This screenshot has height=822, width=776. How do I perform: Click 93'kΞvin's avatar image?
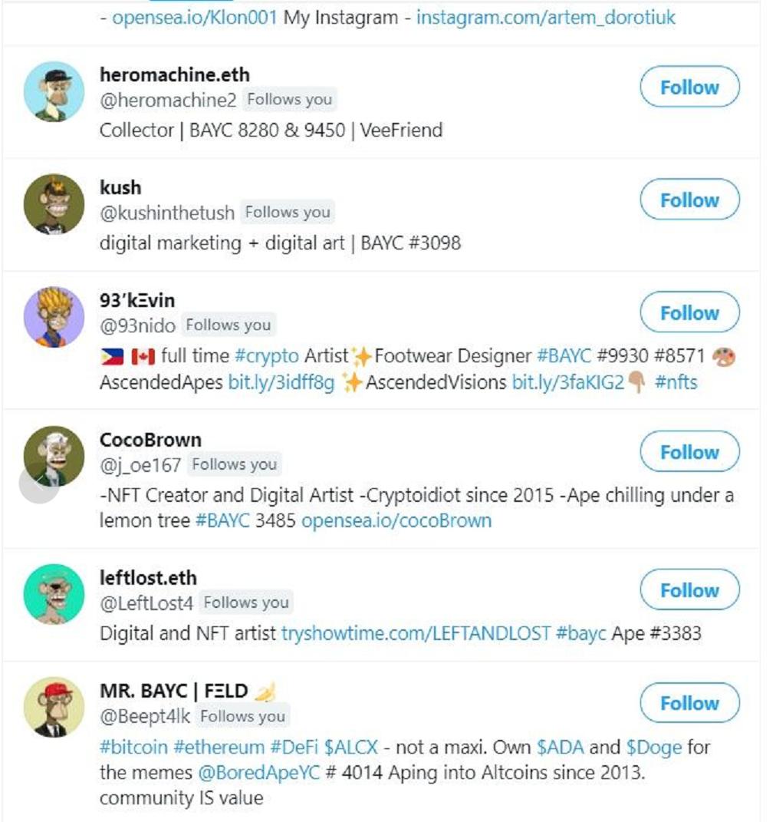[54, 317]
